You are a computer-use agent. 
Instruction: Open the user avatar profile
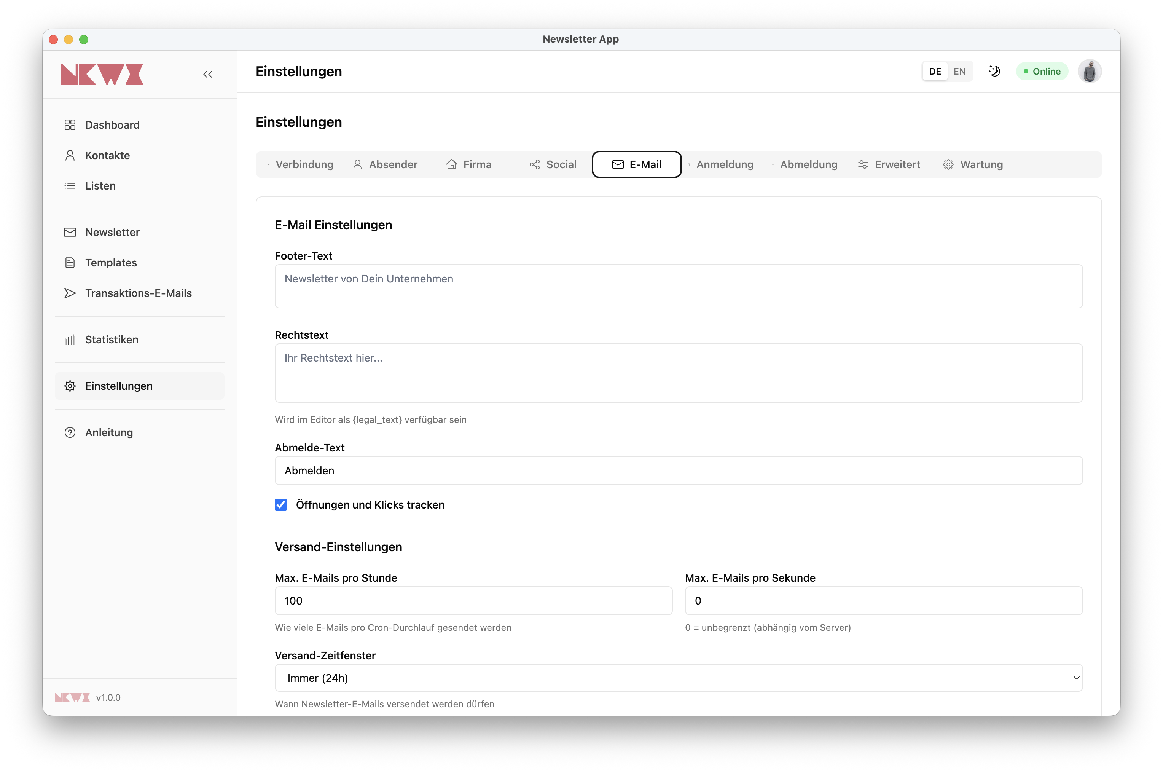[1089, 72]
